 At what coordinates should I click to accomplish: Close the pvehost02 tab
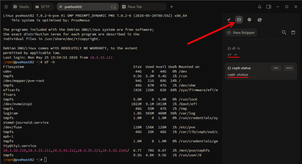pyautogui.click(x=60, y=7)
